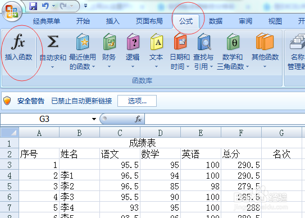Select column C header
The image size is (305, 218).
click(120, 133)
